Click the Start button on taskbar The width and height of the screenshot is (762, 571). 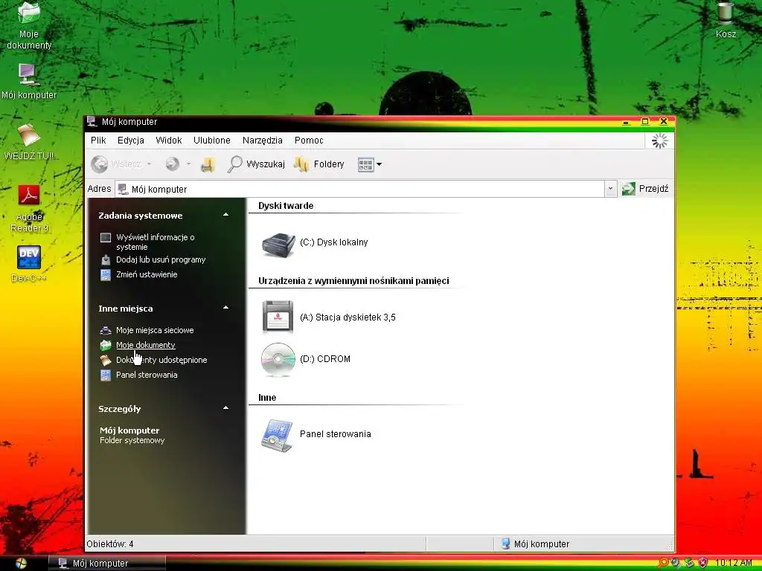(21, 564)
